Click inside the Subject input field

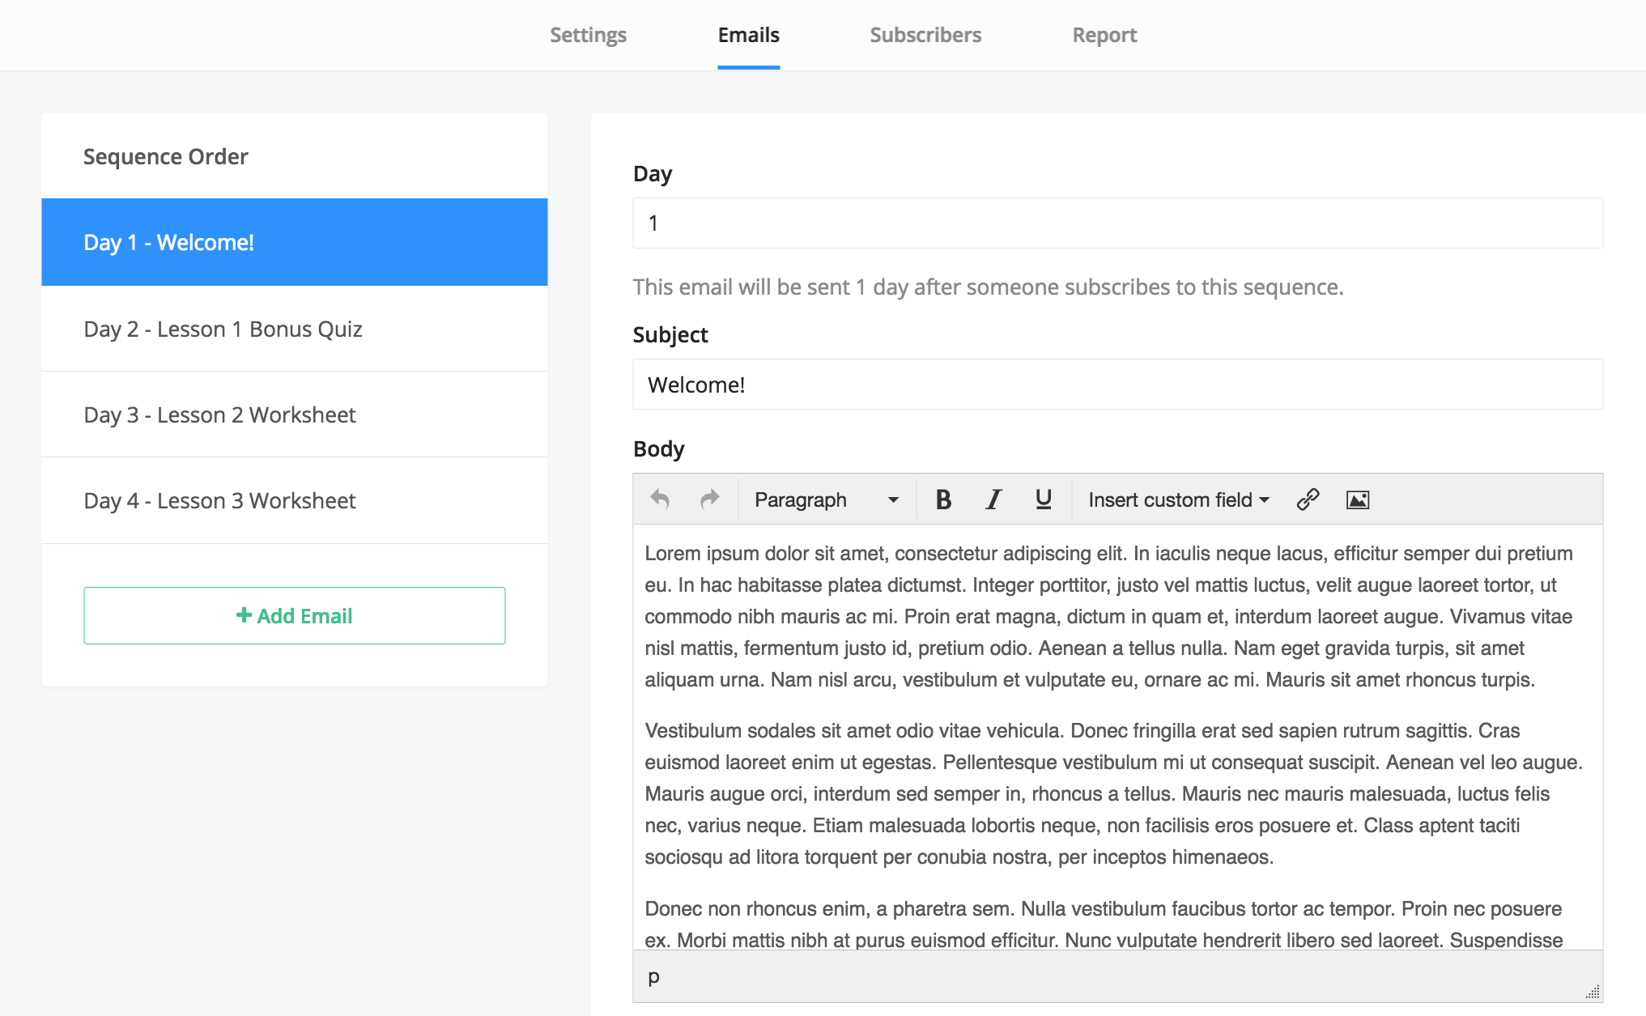click(x=1117, y=385)
